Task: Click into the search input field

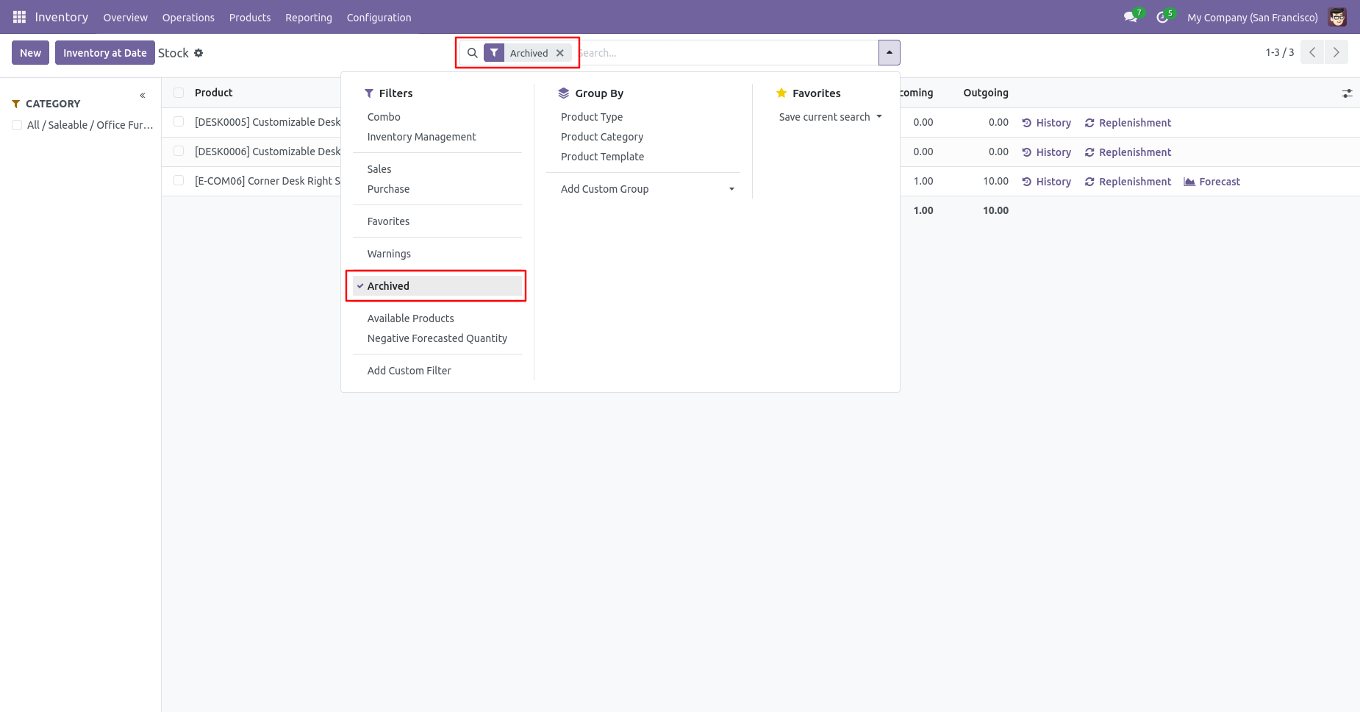Action: tap(728, 53)
